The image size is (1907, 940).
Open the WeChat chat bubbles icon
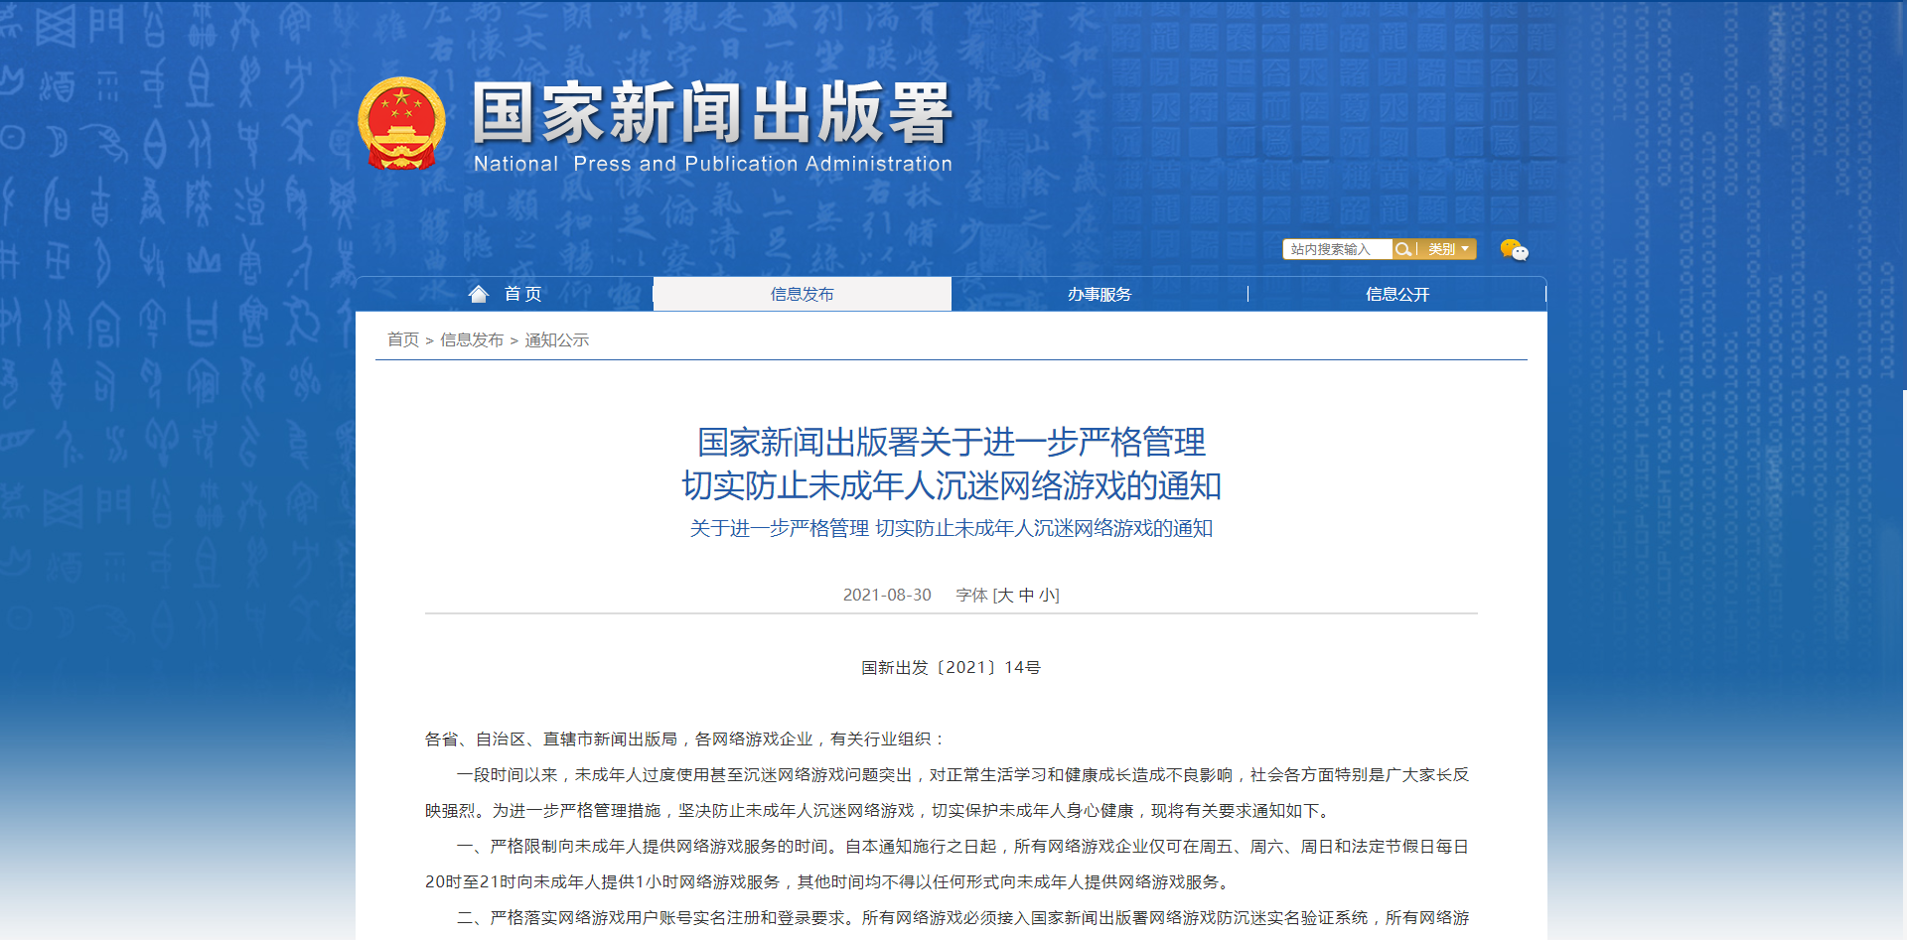tap(1514, 250)
